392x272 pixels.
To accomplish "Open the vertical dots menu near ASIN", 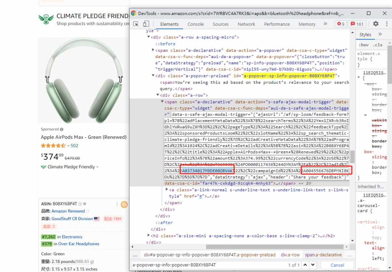I will (x=117, y=204).
